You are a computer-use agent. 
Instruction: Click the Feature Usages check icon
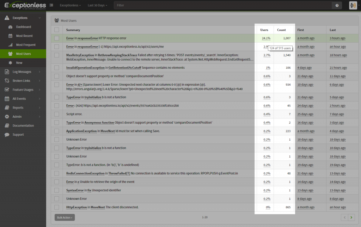(x=7, y=90)
